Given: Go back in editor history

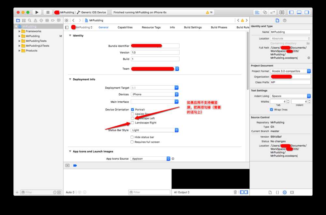Looking at the screenshot, I should coord(73,20).
